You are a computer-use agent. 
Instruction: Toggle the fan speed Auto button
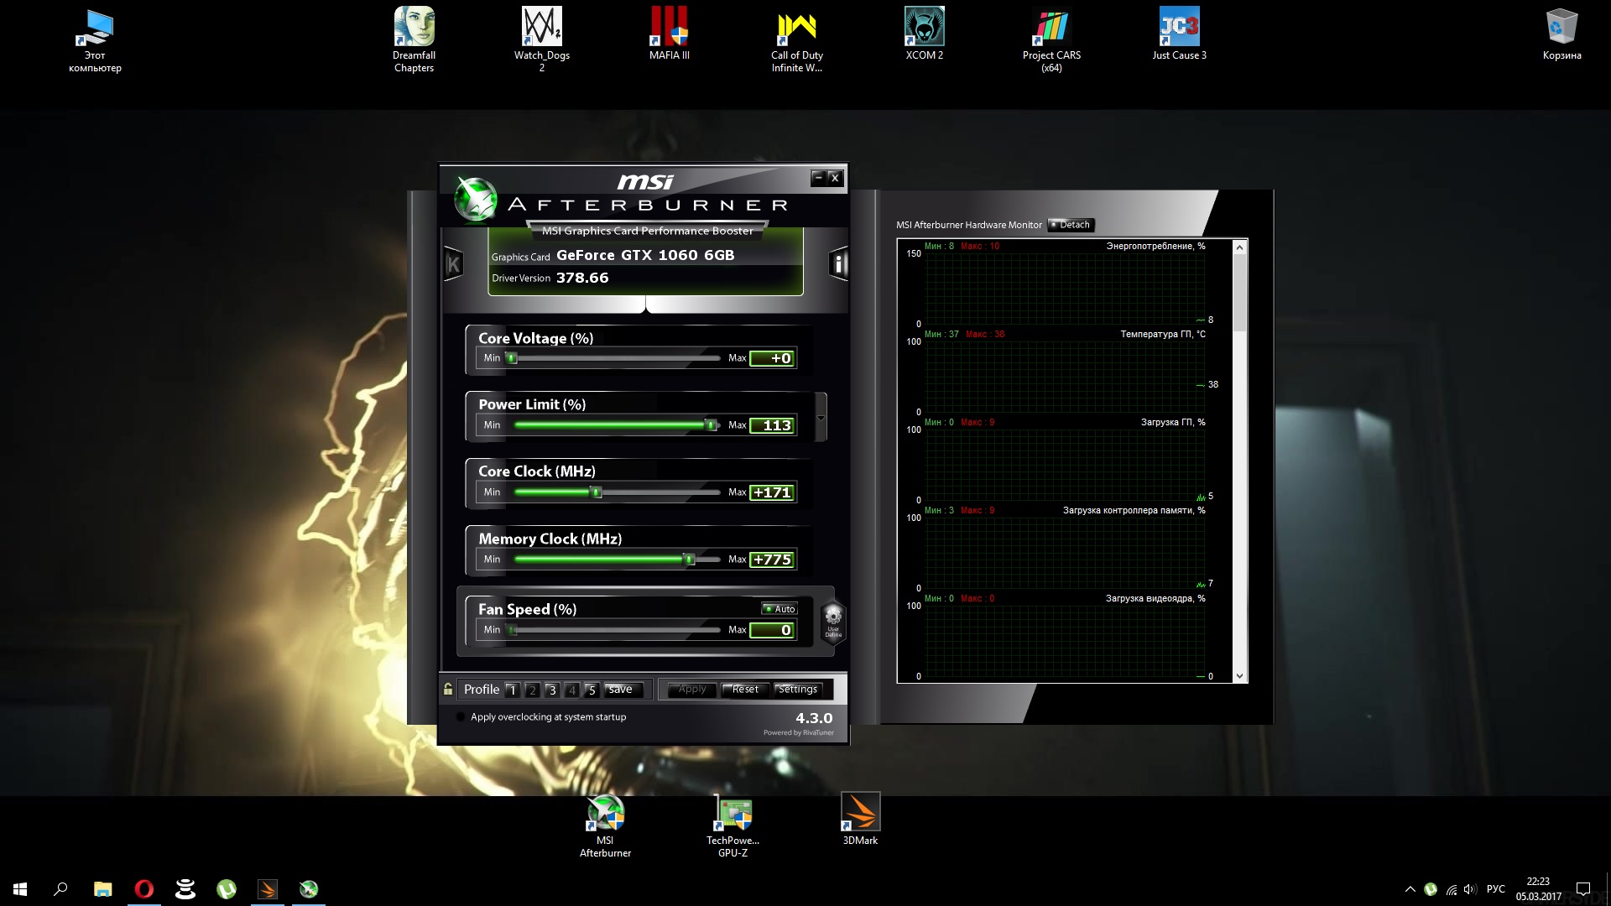point(779,609)
